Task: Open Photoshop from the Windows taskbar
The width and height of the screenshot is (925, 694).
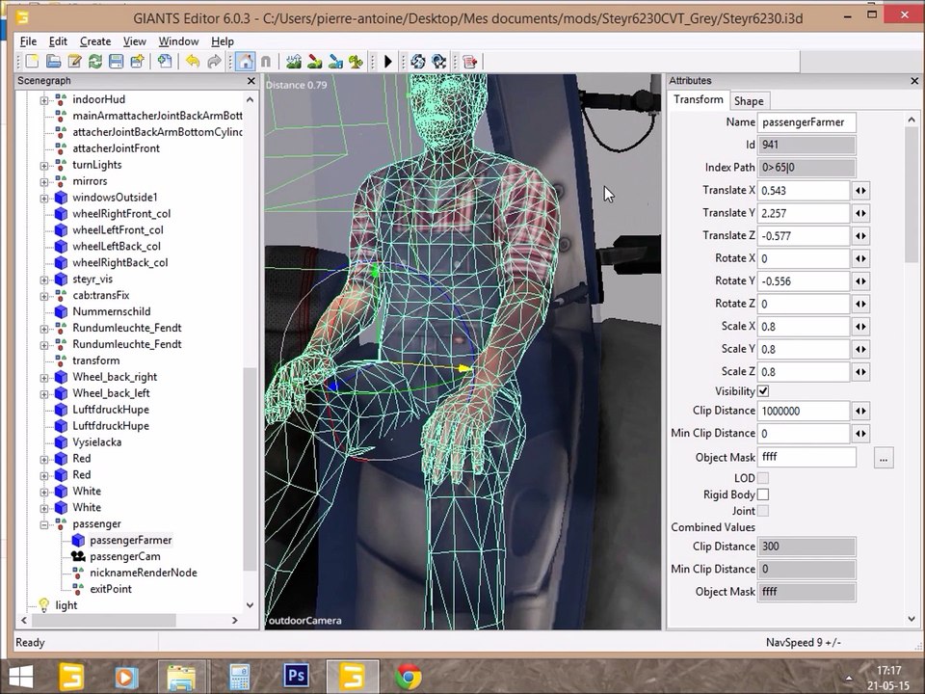Action: coord(294,678)
